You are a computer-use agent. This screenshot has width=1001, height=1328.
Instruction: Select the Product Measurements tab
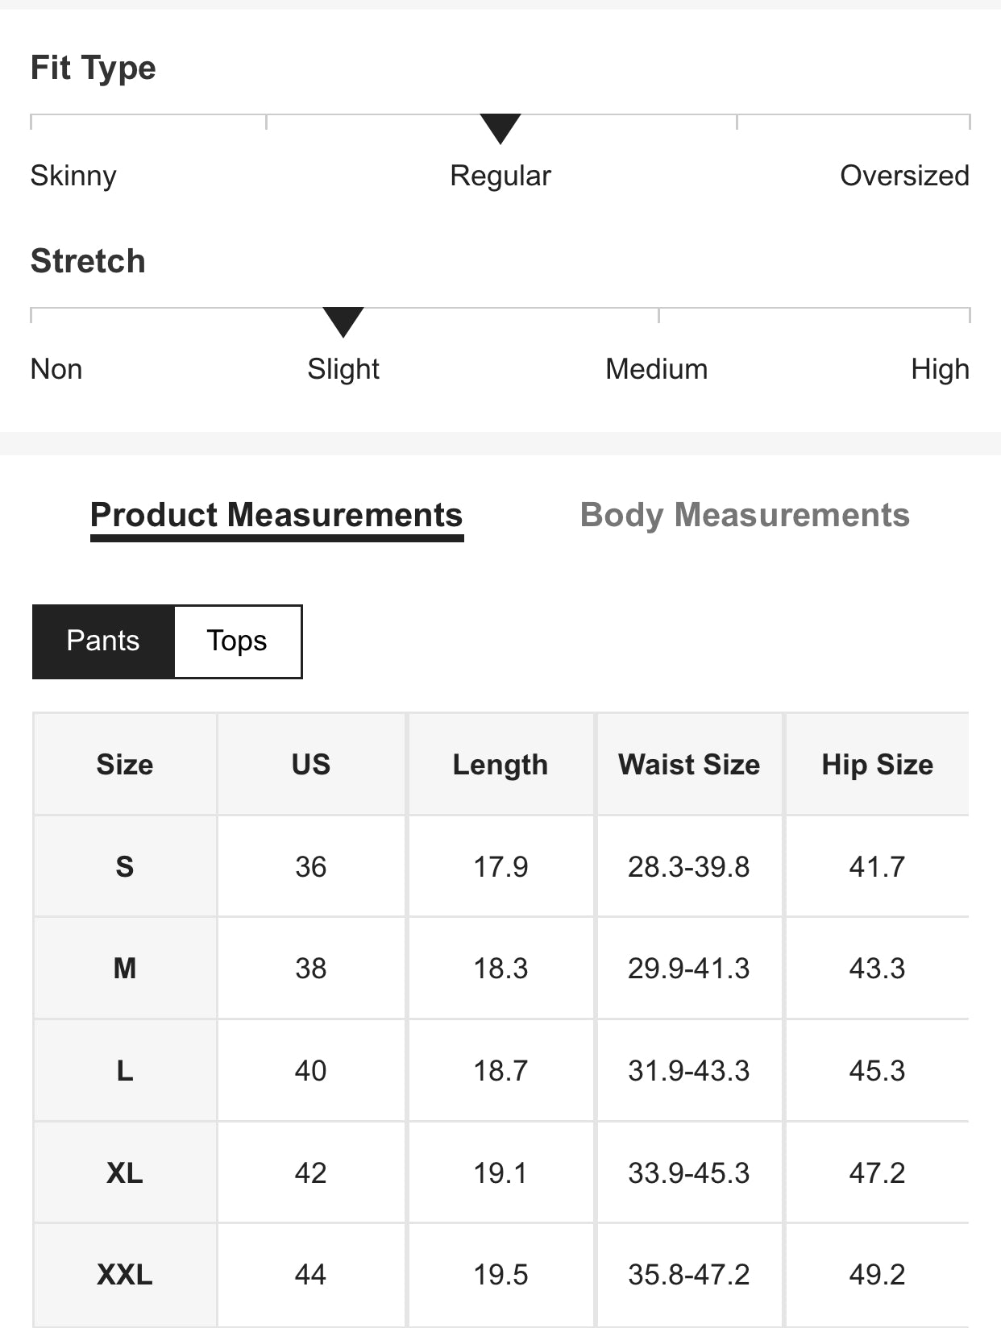(276, 516)
